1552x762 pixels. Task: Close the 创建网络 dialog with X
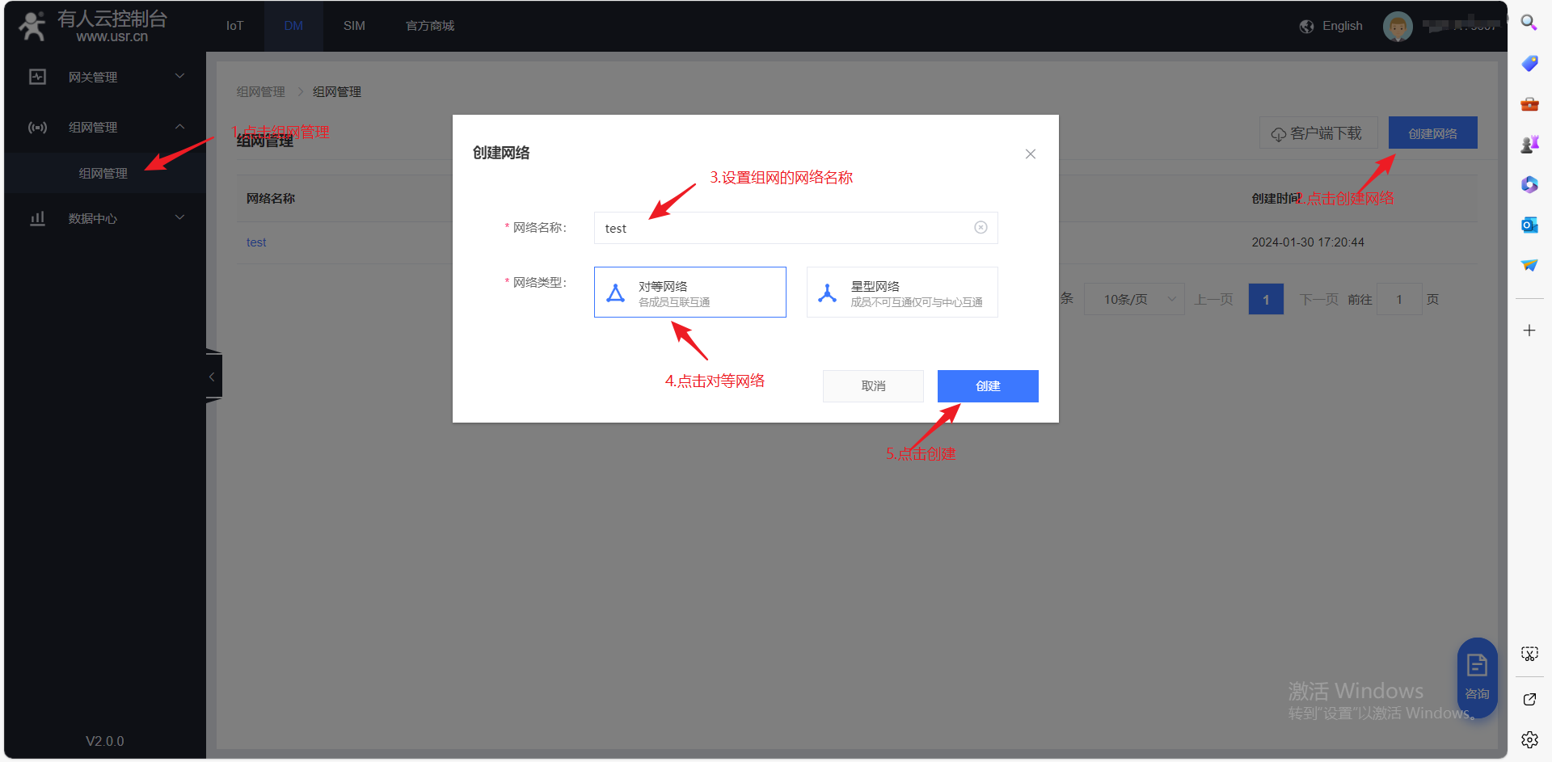click(x=1030, y=154)
